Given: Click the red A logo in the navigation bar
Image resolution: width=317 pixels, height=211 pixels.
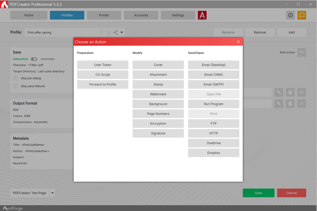Looking at the screenshot, I should click(202, 15).
